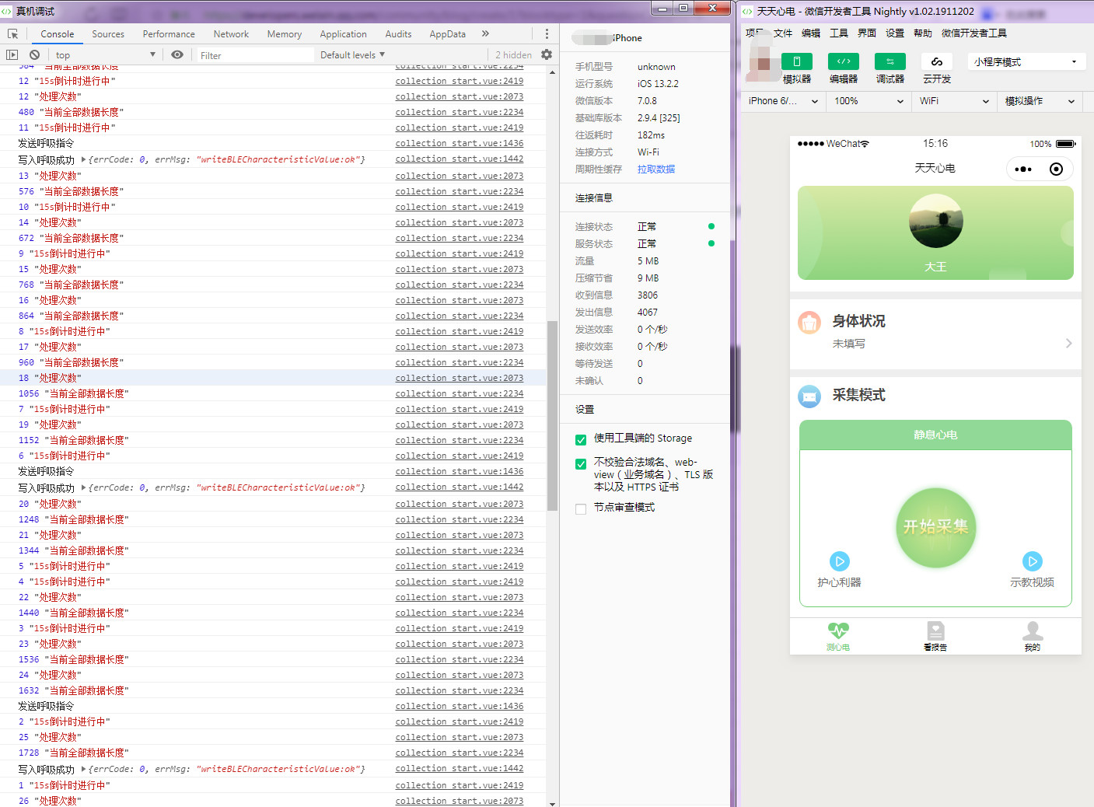Click the green Debugger toolbar icon
The height and width of the screenshot is (807, 1094).
pyautogui.click(x=890, y=62)
